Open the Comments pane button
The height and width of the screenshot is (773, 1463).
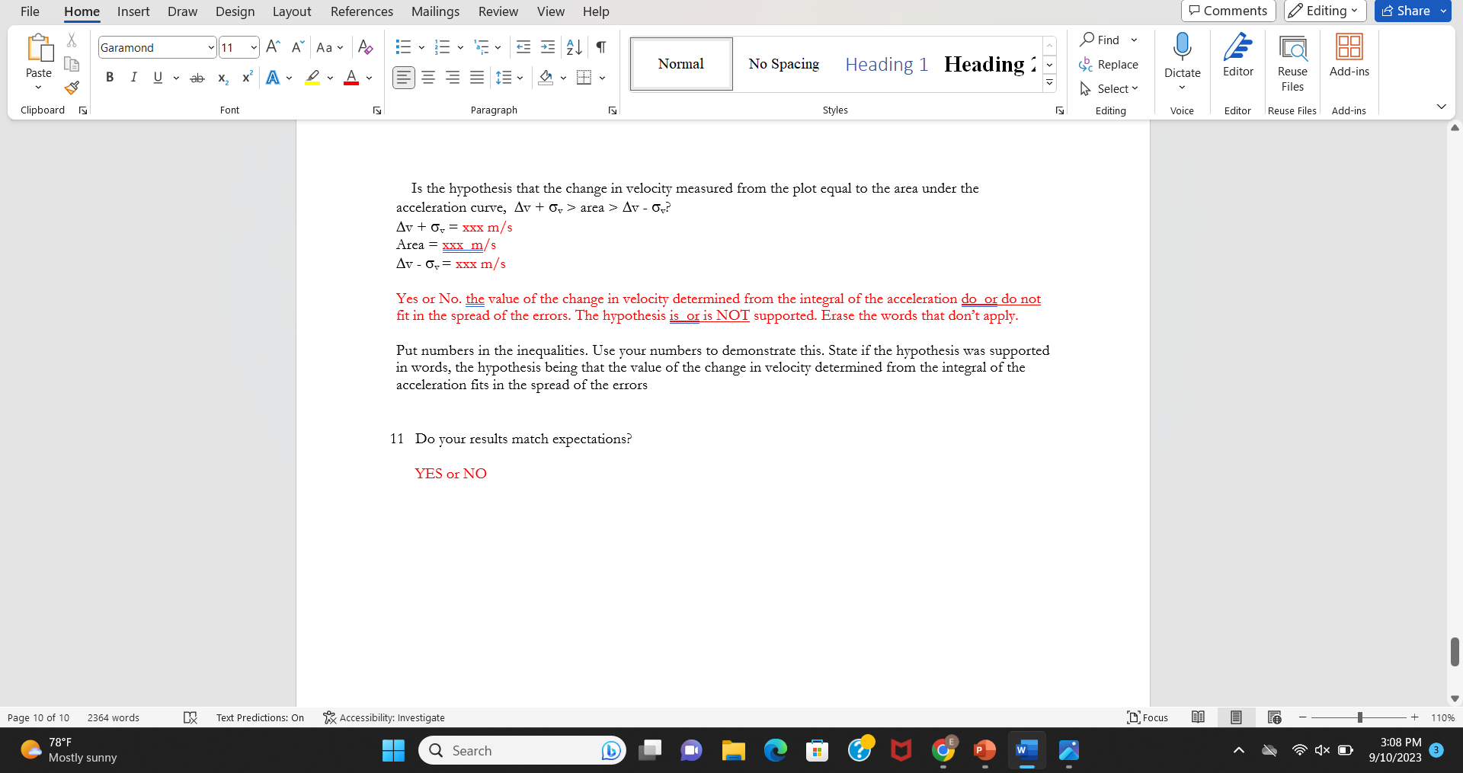pos(1228,11)
